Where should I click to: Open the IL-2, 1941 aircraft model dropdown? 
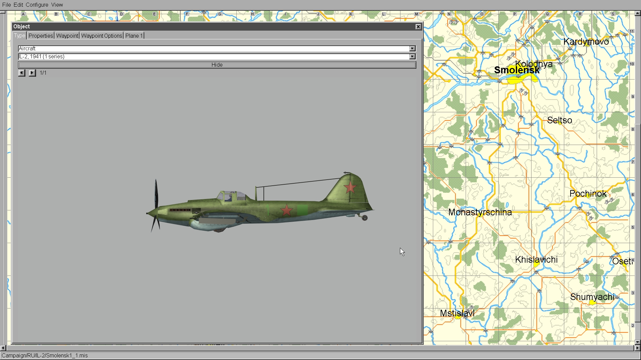(x=412, y=57)
